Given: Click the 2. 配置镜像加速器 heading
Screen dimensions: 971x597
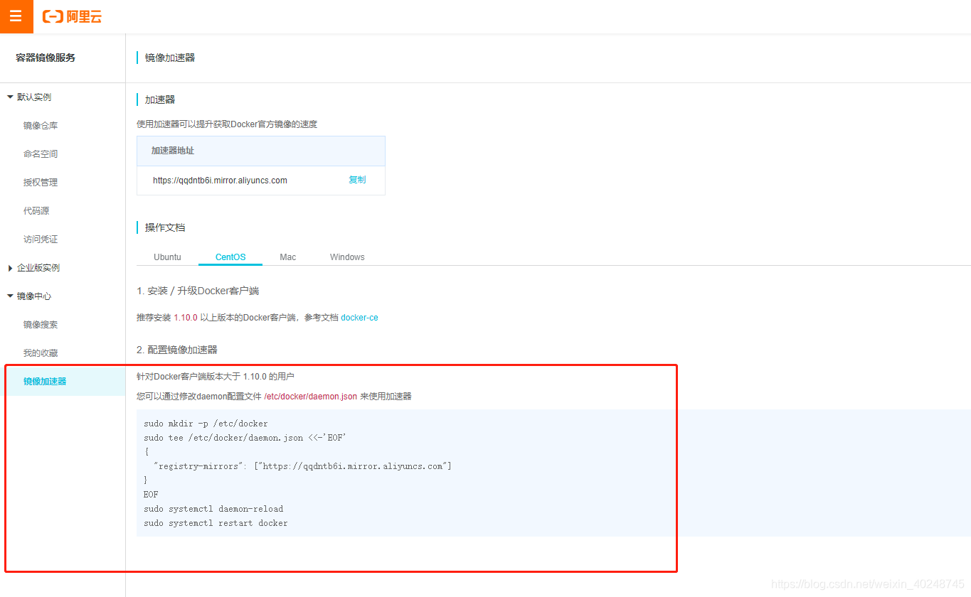Looking at the screenshot, I should point(177,350).
